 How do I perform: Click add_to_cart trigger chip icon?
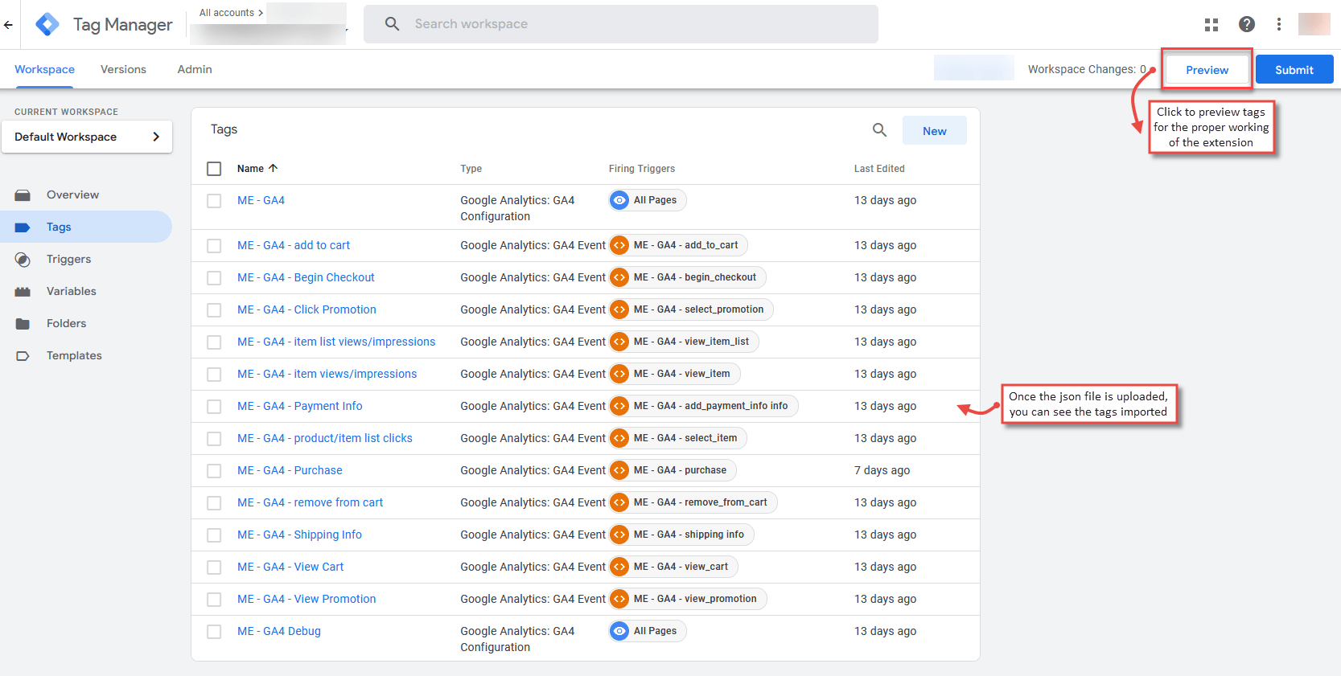click(x=619, y=245)
